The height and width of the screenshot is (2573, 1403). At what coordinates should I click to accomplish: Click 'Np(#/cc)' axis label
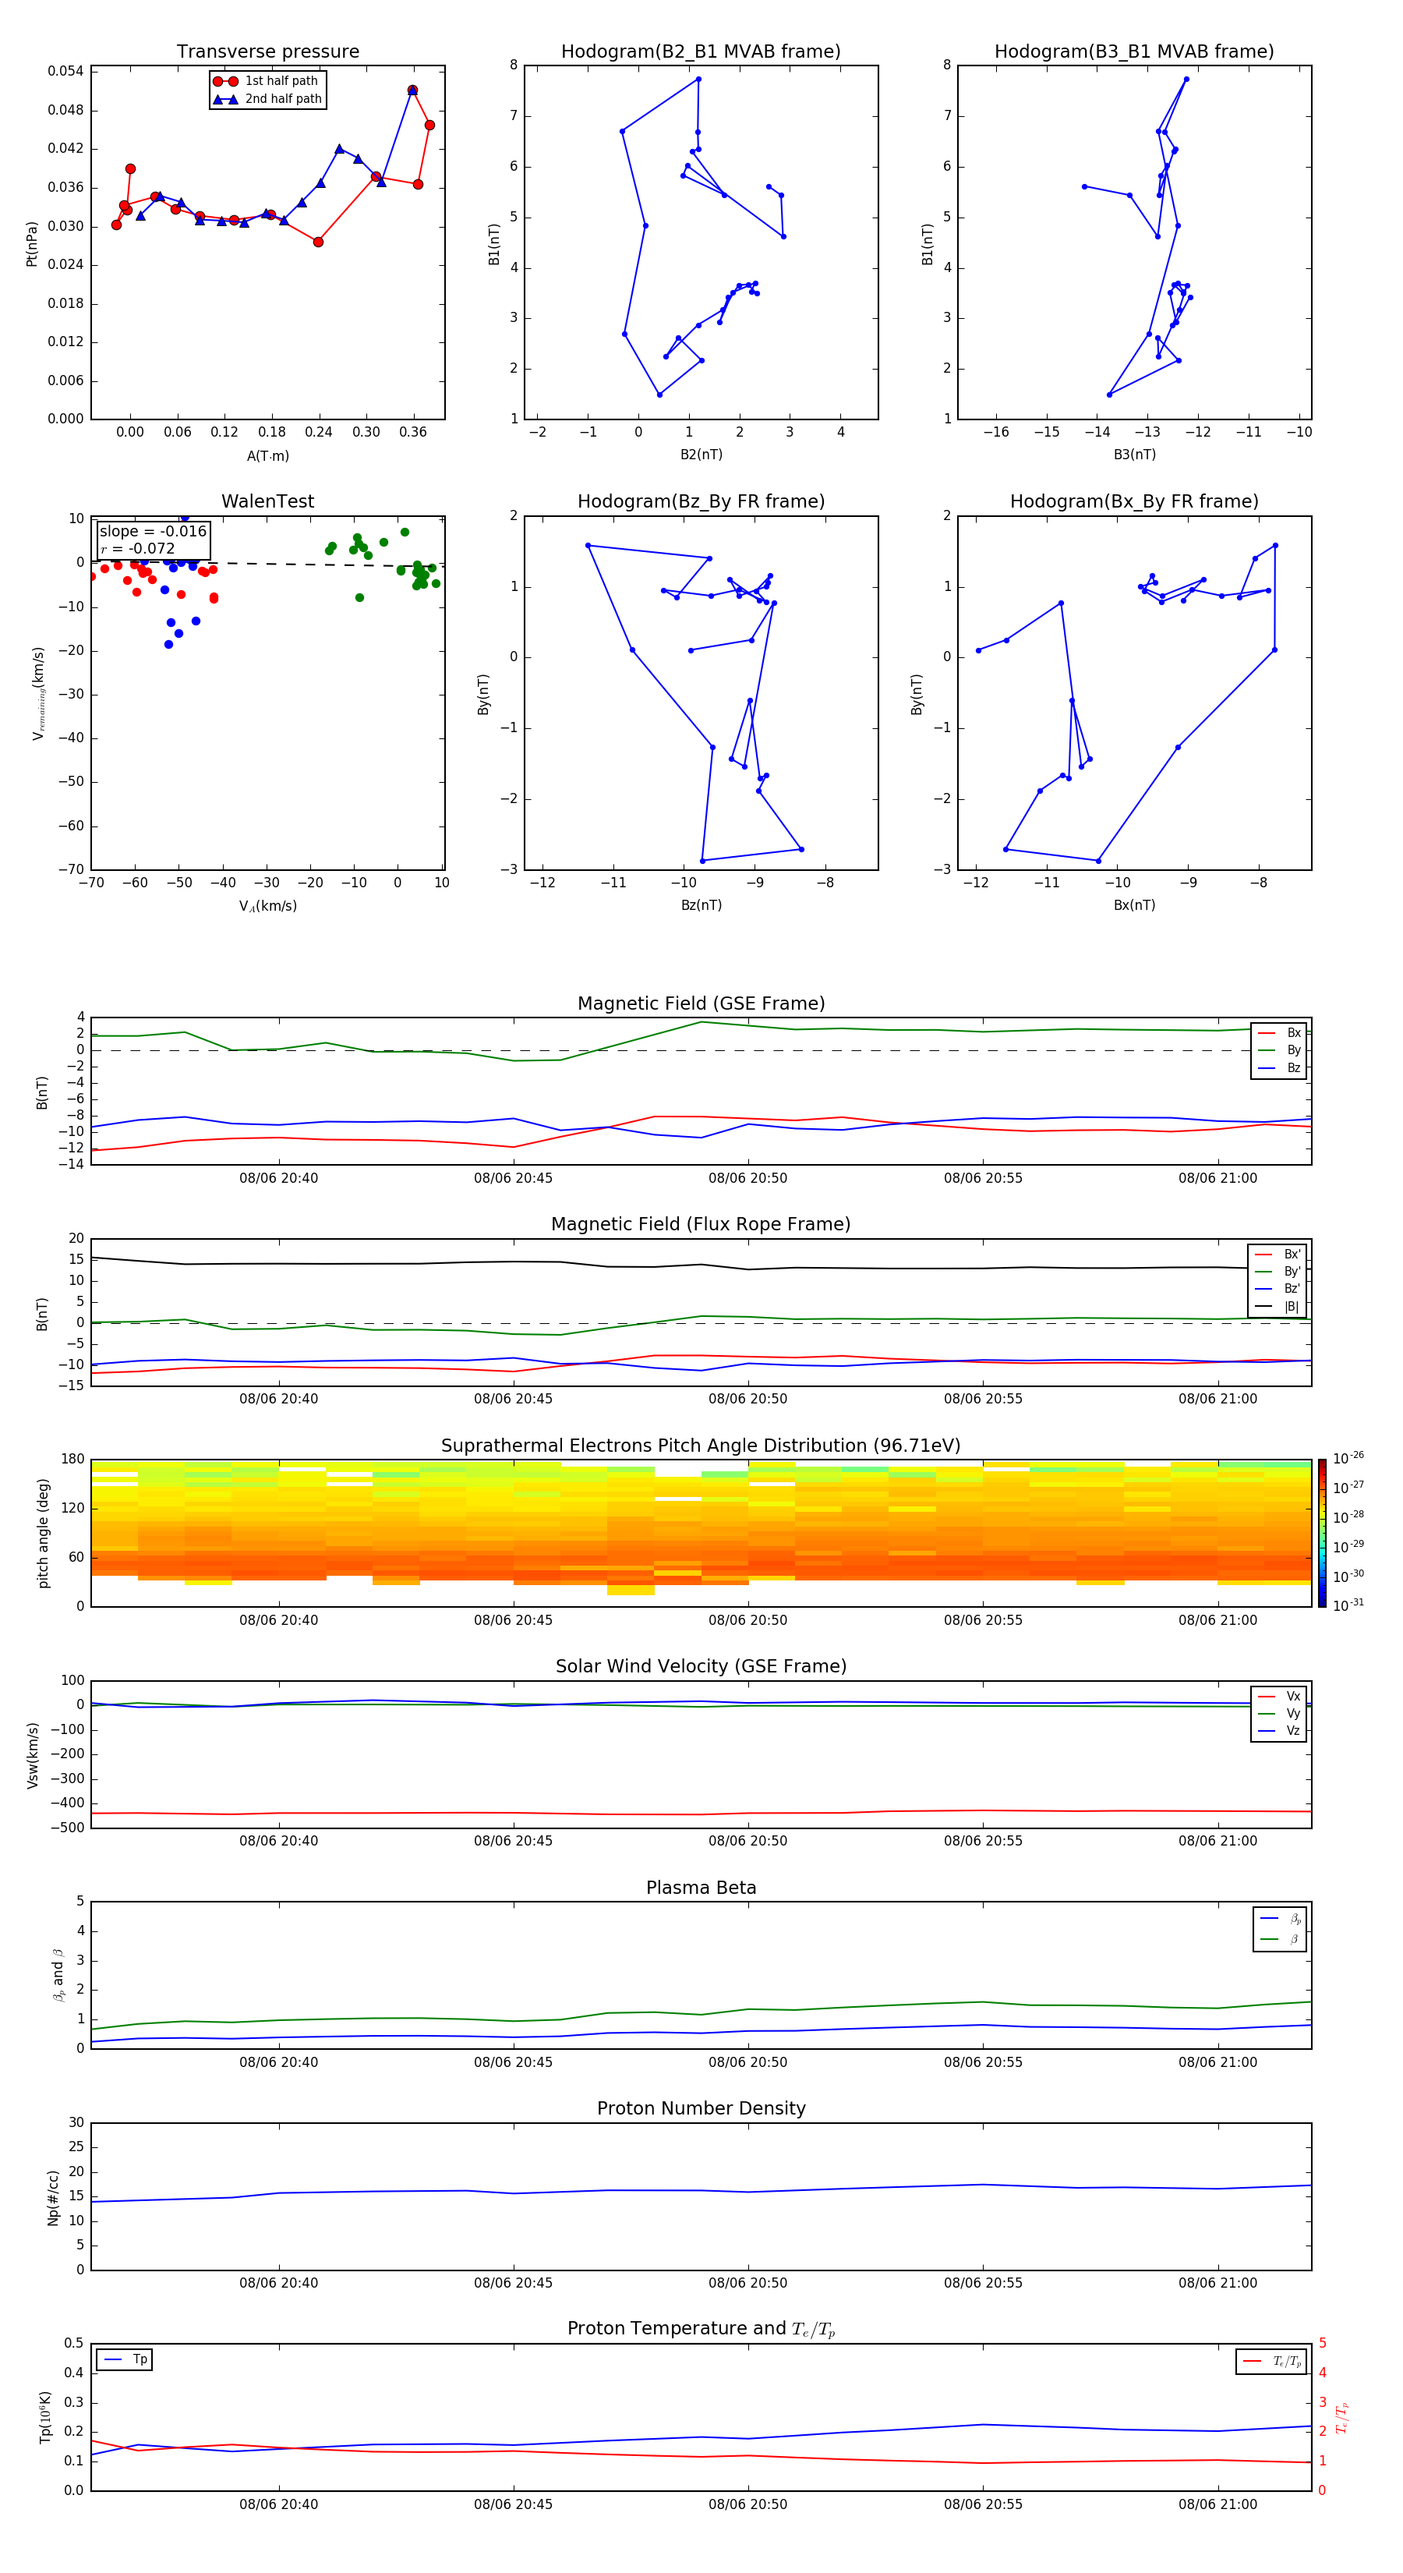tap(53, 2196)
